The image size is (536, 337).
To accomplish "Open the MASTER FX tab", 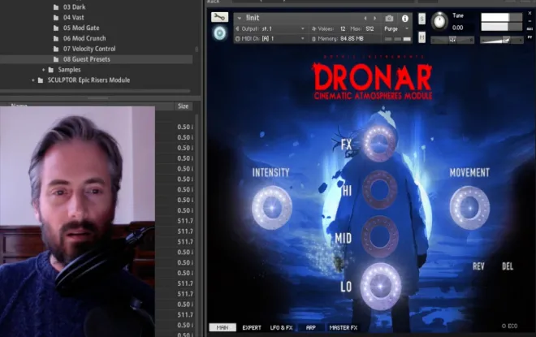I will 344,327.
